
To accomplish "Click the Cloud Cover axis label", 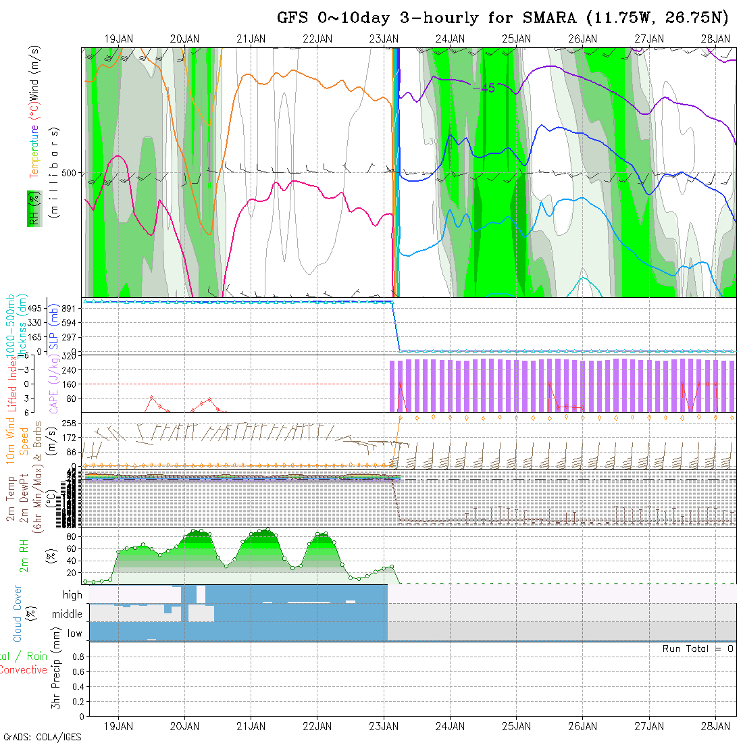I will (17, 613).
